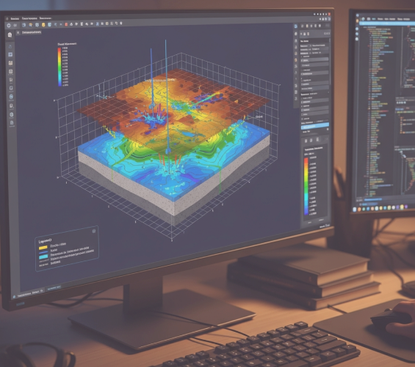Click the rainbow color scale beside the 3D model

59,67
